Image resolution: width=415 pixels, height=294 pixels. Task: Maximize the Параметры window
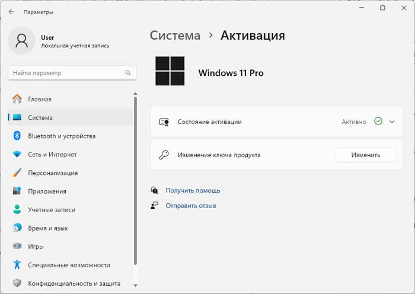click(382, 8)
